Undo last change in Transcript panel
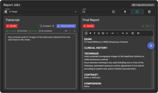 pyautogui.click(x=66, y=31)
